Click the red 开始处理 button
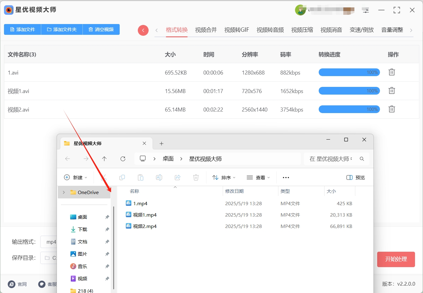This screenshot has width=423, height=293. click(x=396, y=259)
